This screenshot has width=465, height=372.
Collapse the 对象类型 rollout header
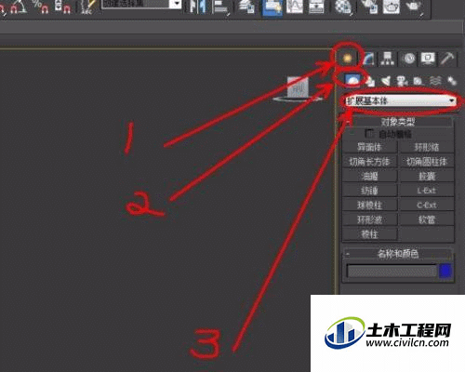[398, 122]
